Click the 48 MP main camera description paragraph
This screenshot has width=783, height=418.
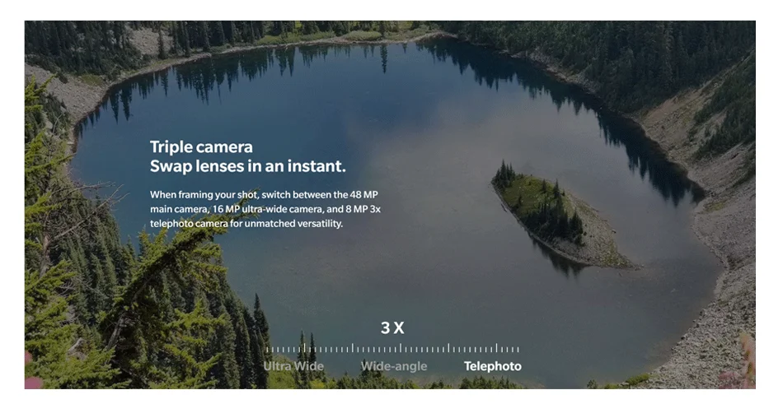[265, 209]
